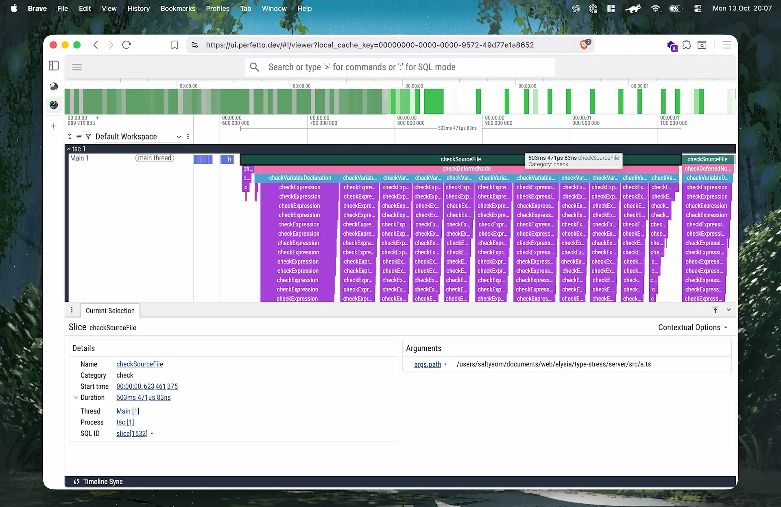Collapse the tsc 1 process group
This screenshot has height=507, width=781.
click(69, 149)
